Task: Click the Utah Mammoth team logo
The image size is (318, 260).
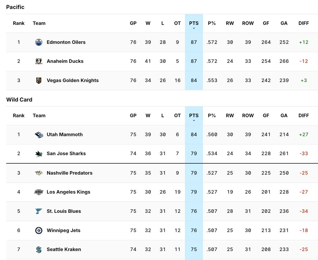Action: point(39,135)
